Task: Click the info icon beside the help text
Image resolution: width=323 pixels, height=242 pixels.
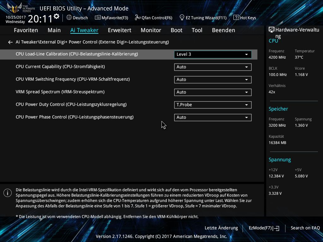Action: click(8, 193)
